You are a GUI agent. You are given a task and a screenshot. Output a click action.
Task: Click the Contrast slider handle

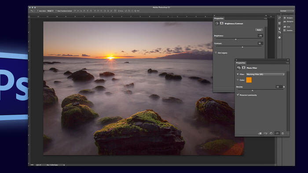coord(242,47)
